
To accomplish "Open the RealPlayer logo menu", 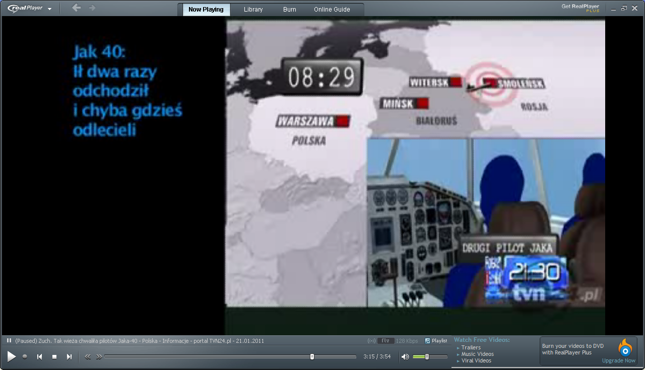I will [x=30, y=9].
